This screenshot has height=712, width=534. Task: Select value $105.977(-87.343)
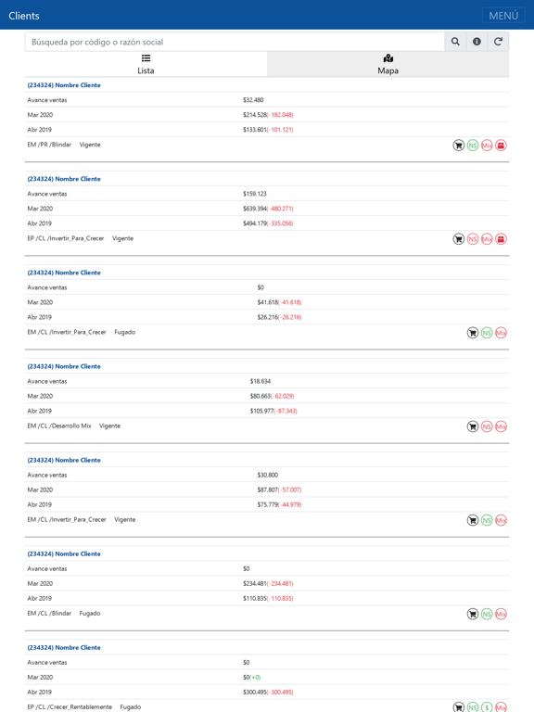coord(273,411)
